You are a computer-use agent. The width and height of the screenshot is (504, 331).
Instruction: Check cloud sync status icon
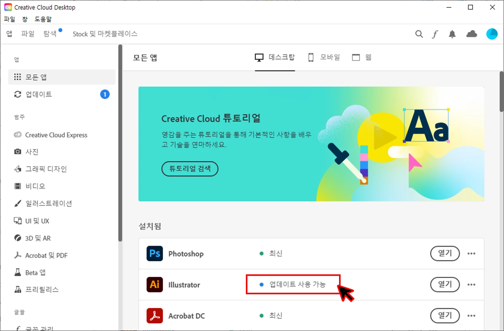472,34
